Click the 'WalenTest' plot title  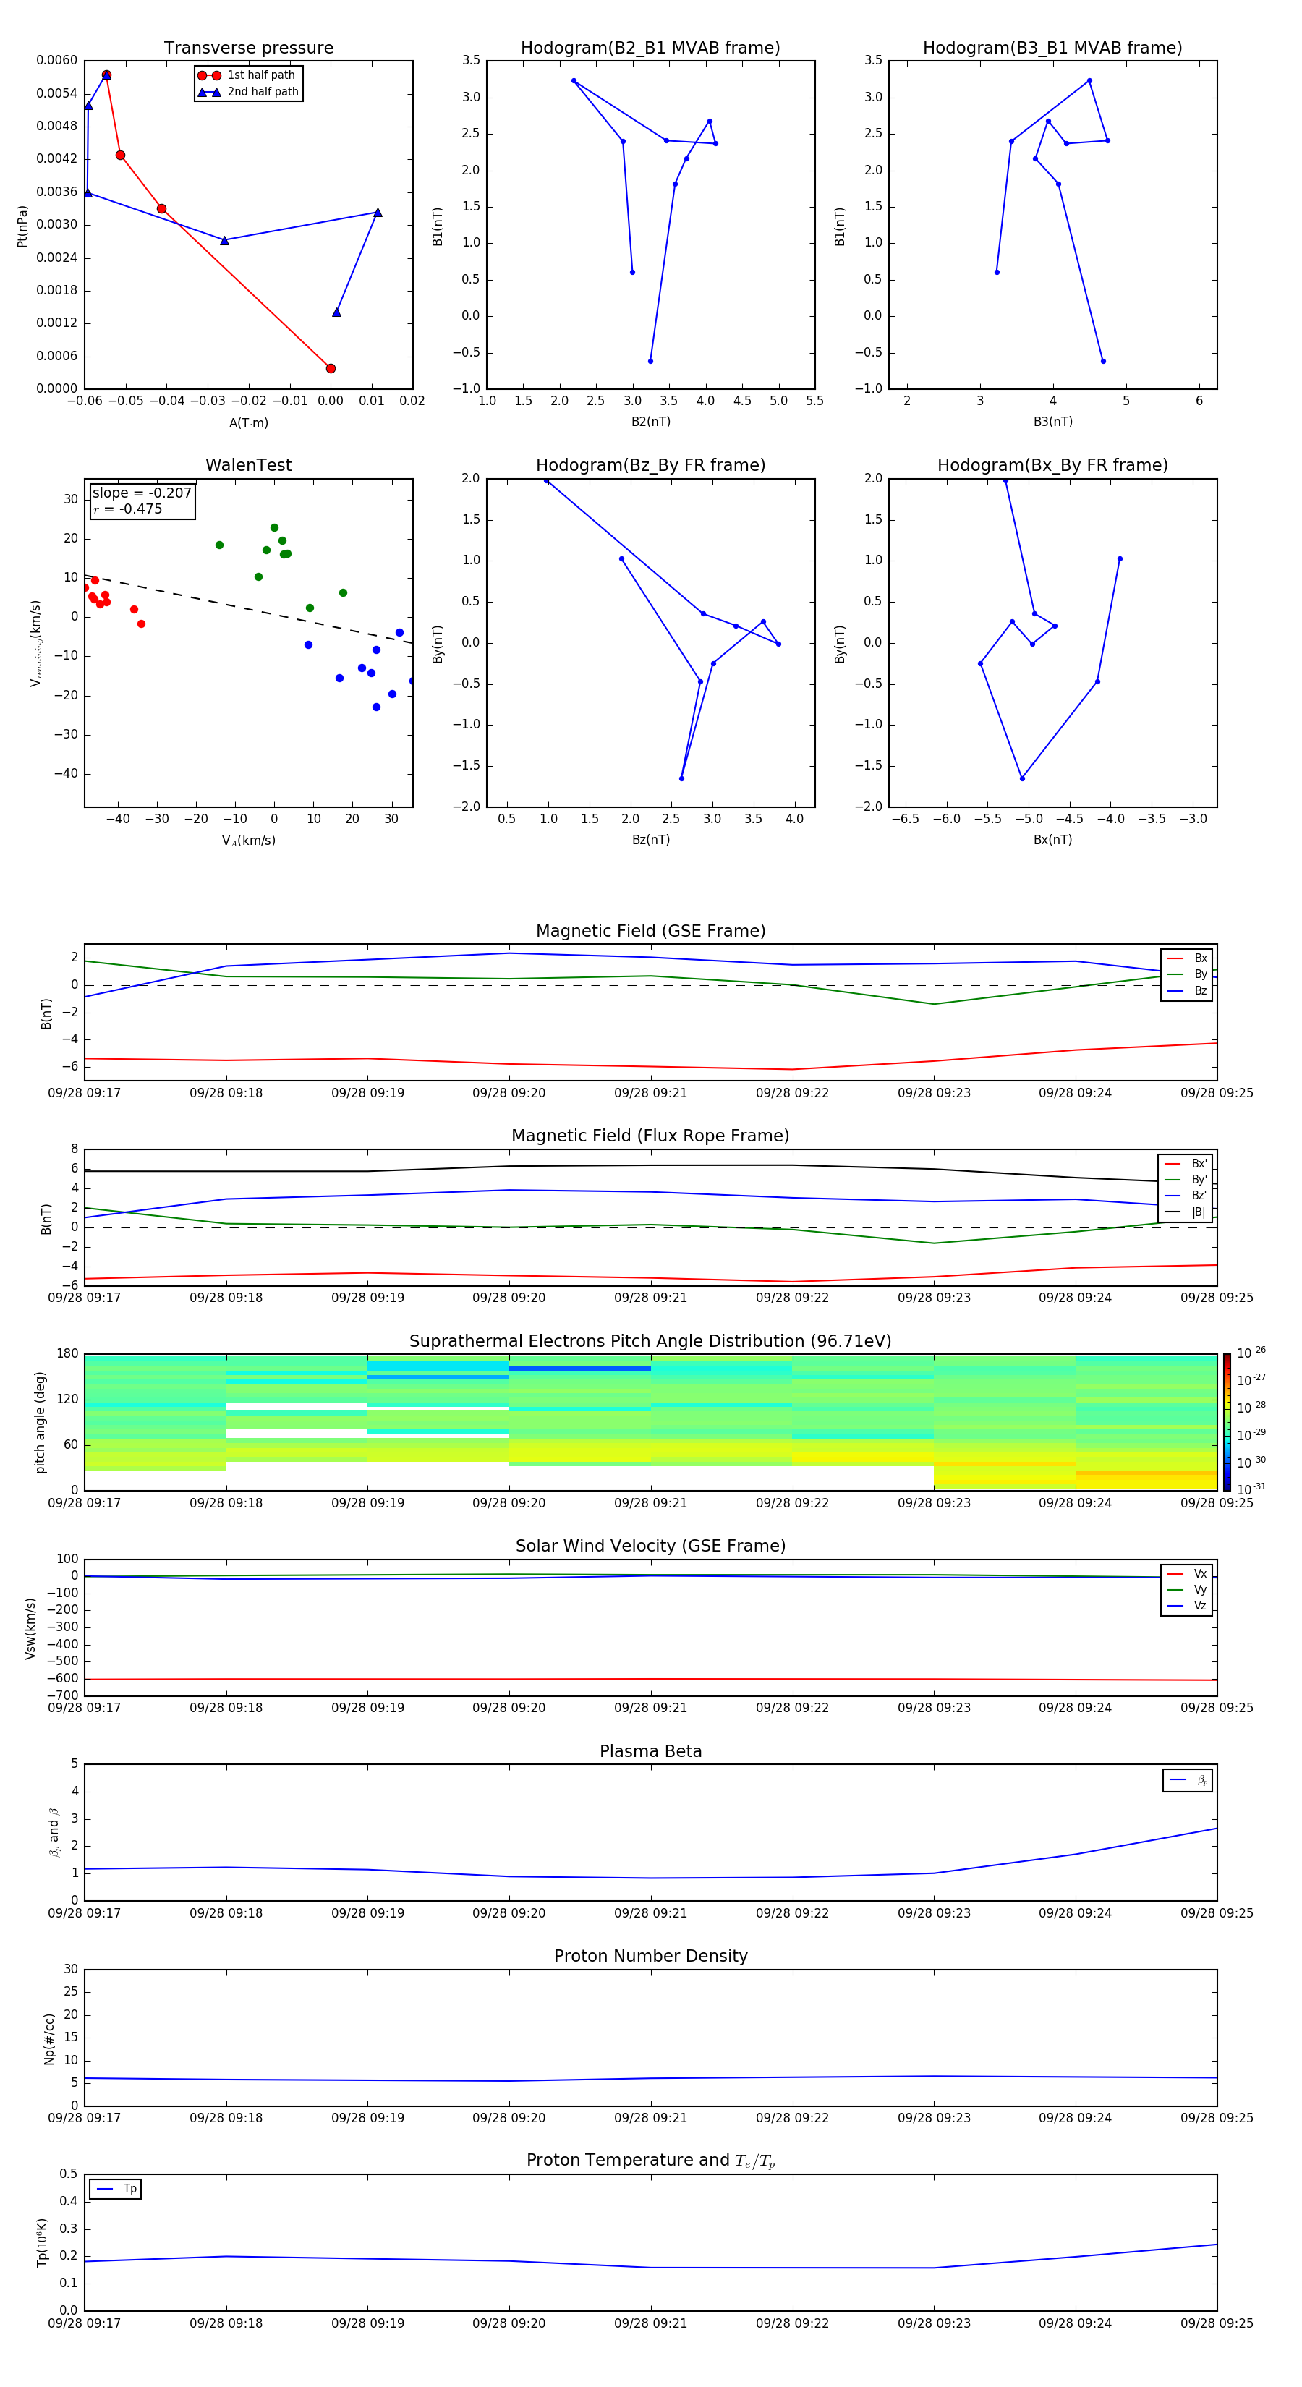point(248,465)
